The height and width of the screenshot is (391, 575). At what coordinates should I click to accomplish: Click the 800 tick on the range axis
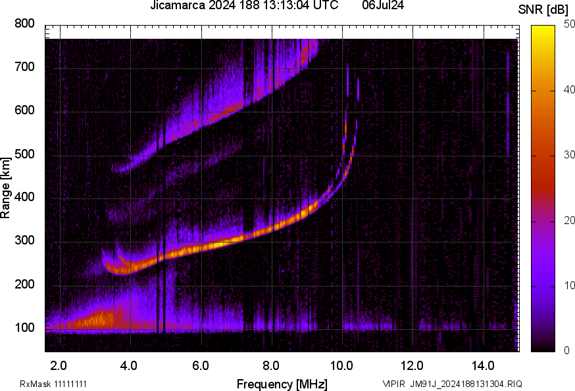coord(24,24)
